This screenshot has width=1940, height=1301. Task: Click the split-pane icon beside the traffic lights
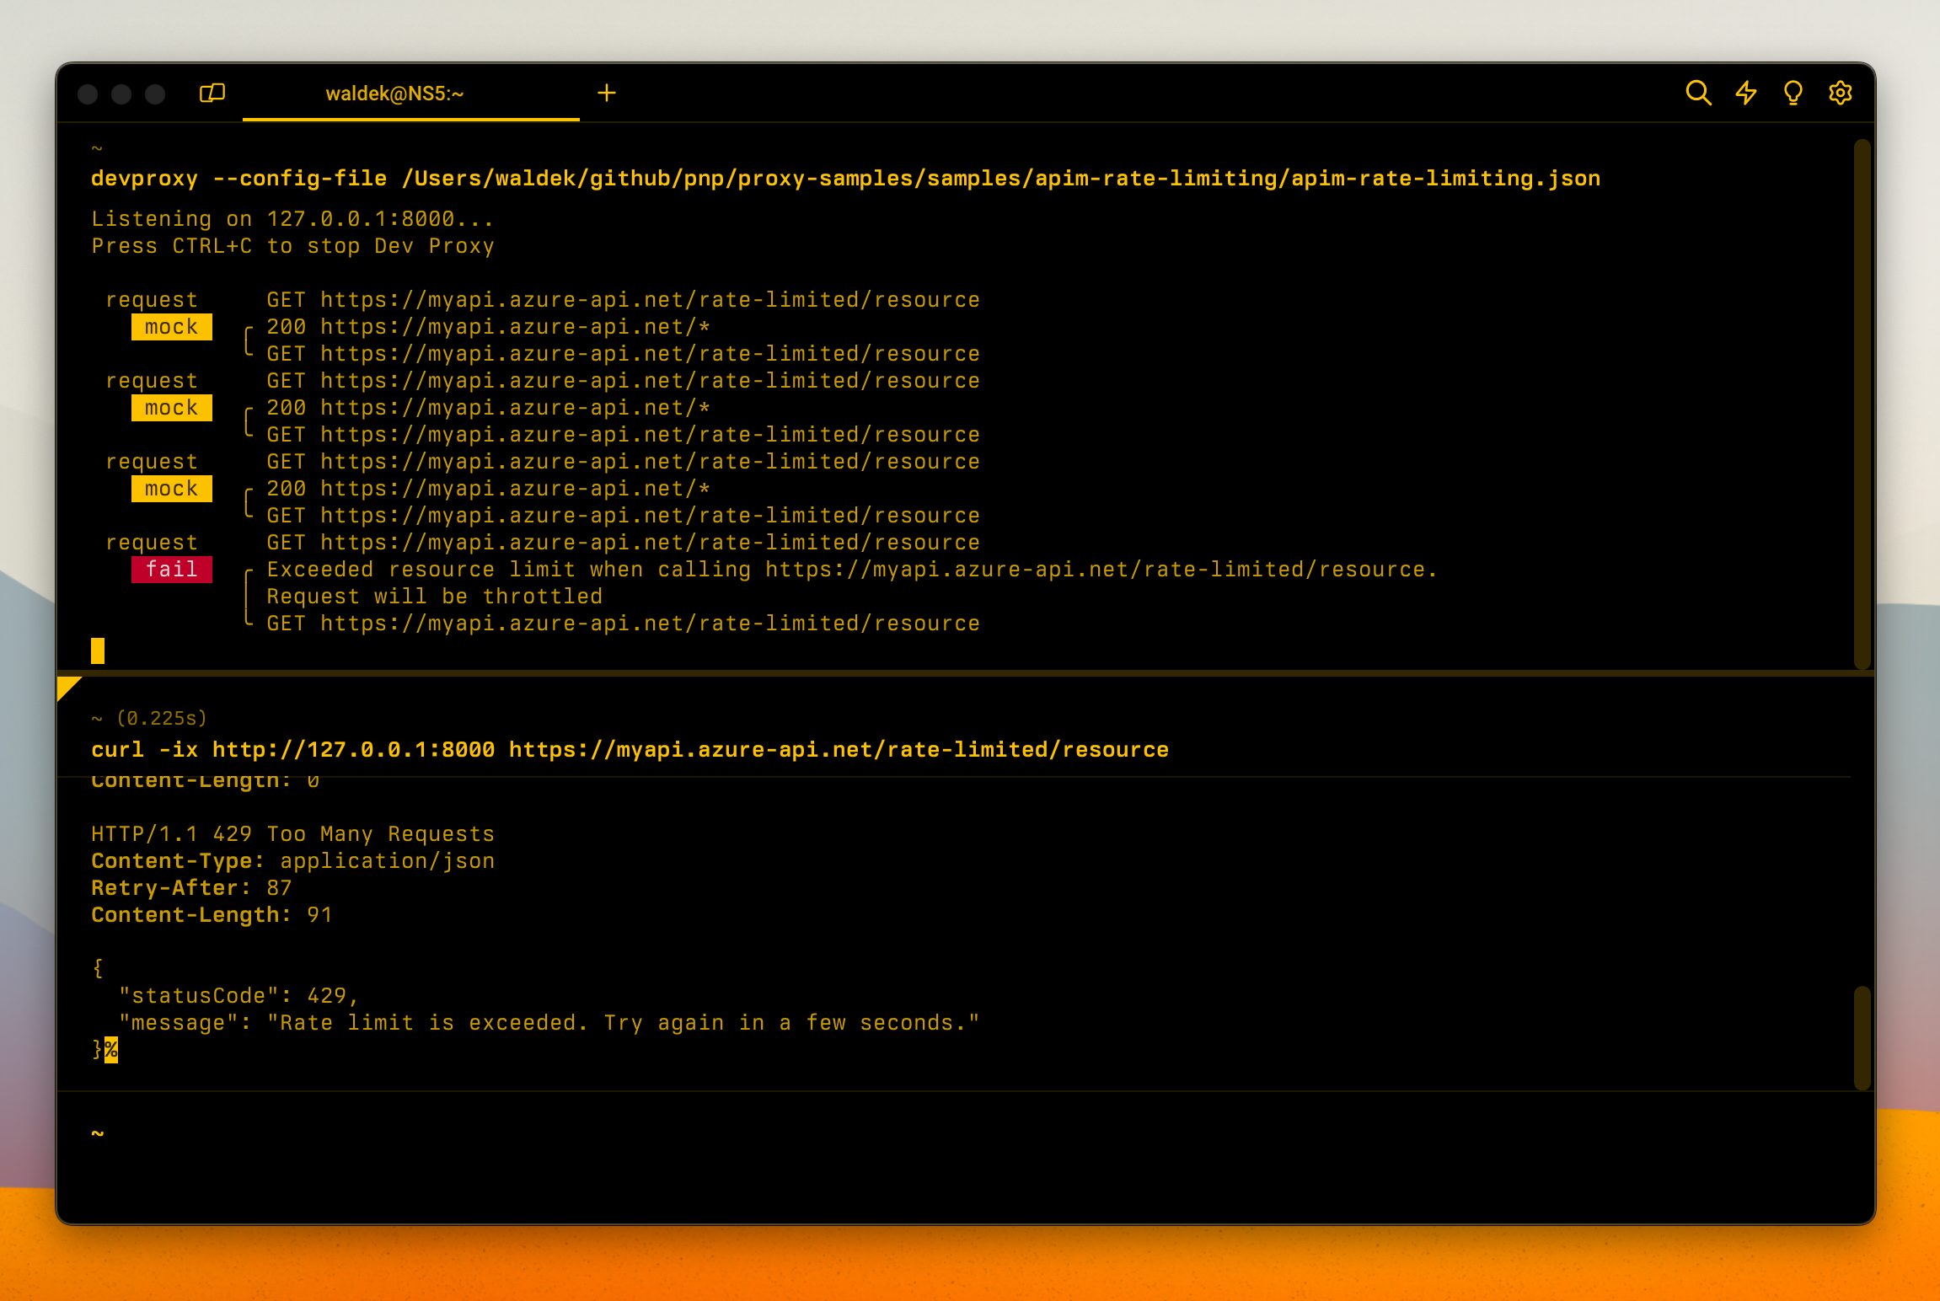click(212, 93)
